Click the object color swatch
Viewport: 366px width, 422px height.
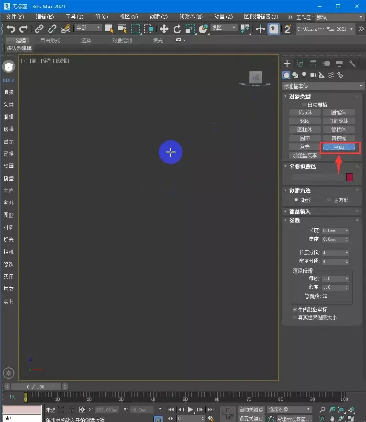tap(350, 177)
